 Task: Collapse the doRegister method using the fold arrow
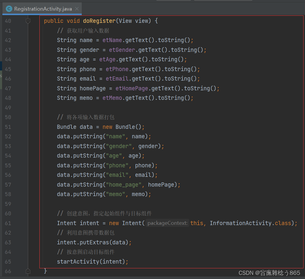(28, 21)
